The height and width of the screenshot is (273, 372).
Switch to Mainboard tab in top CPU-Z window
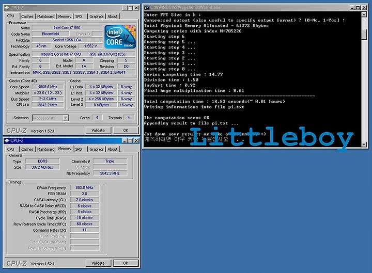click(x=46, y=17)
